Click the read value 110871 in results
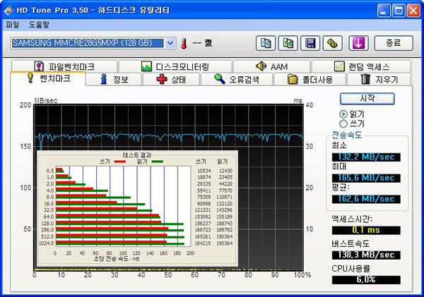The image size is (424, 297). [x=224, y=197]
